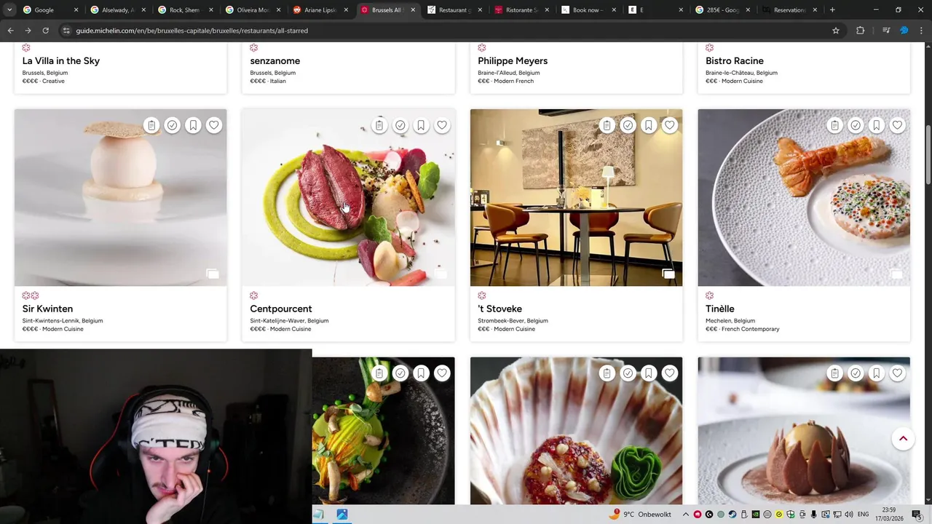The width and height of the screenshot is (932, 524).
Task: Open La Villa in the Sky listing
Action: [x=61, y=61]
